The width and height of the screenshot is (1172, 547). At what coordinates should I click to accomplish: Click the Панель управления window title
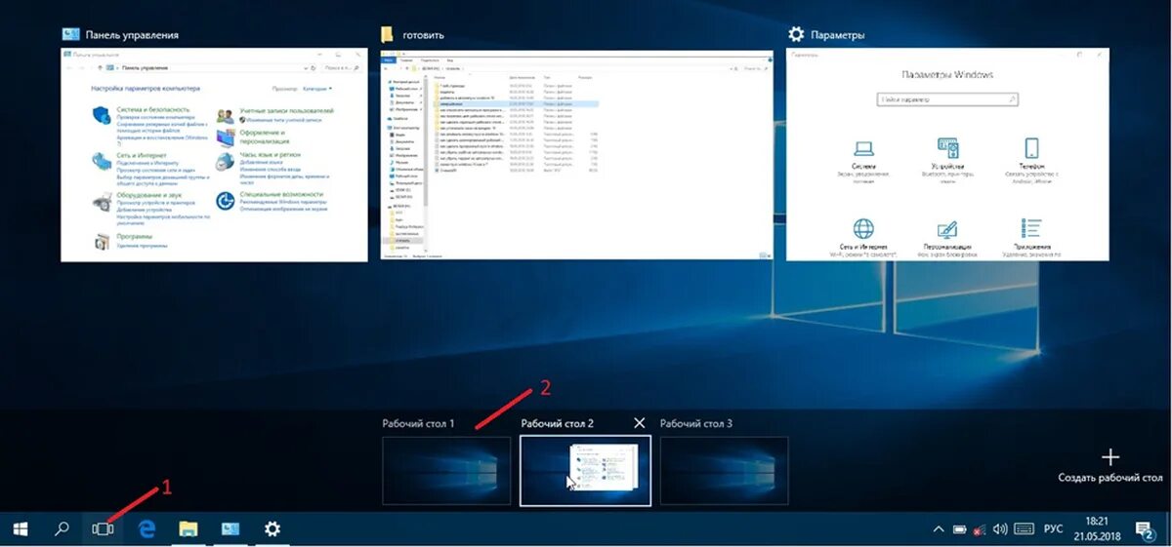(x=132, y=35)
